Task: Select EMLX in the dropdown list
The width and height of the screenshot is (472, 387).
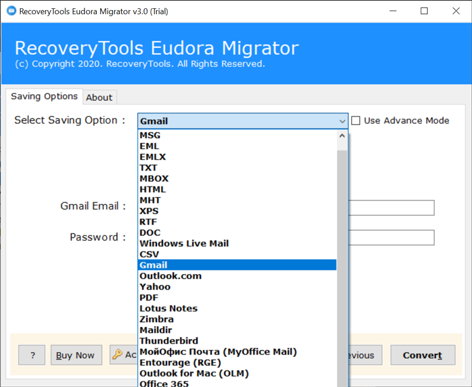Action: click(x=237, y=157)
